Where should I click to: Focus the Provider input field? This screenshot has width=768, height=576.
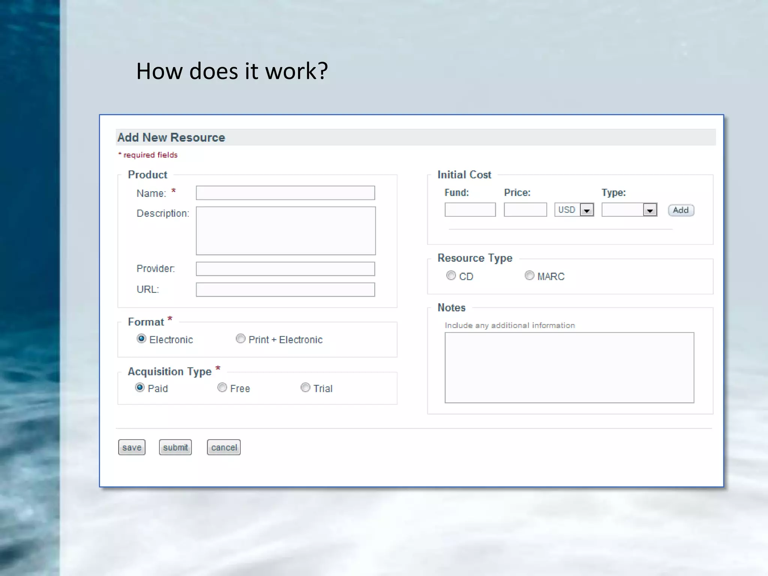(285, 269)
